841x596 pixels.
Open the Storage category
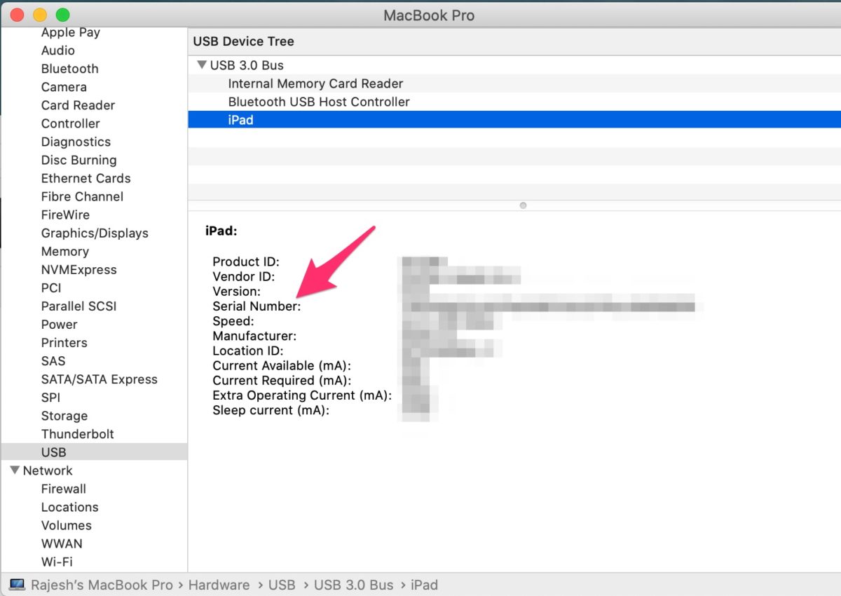pos(64,416)
